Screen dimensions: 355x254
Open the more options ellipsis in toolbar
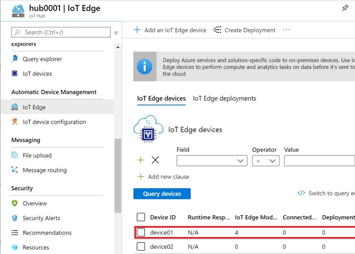click(286, 30)
